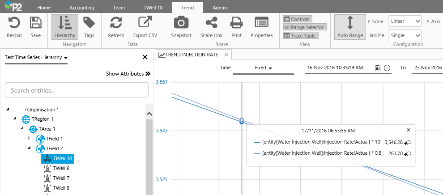Save the trend with the floppy icon
The image size is (443, 195).
36,23
